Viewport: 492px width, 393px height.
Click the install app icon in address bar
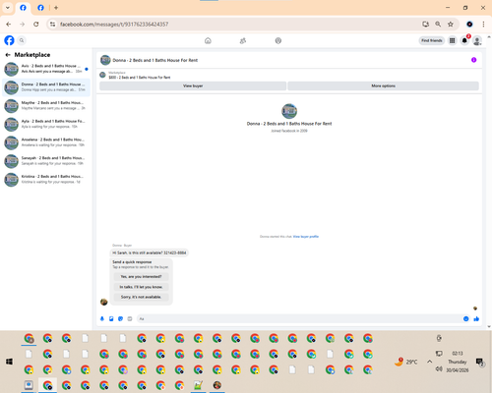click(x=426, y=25)
